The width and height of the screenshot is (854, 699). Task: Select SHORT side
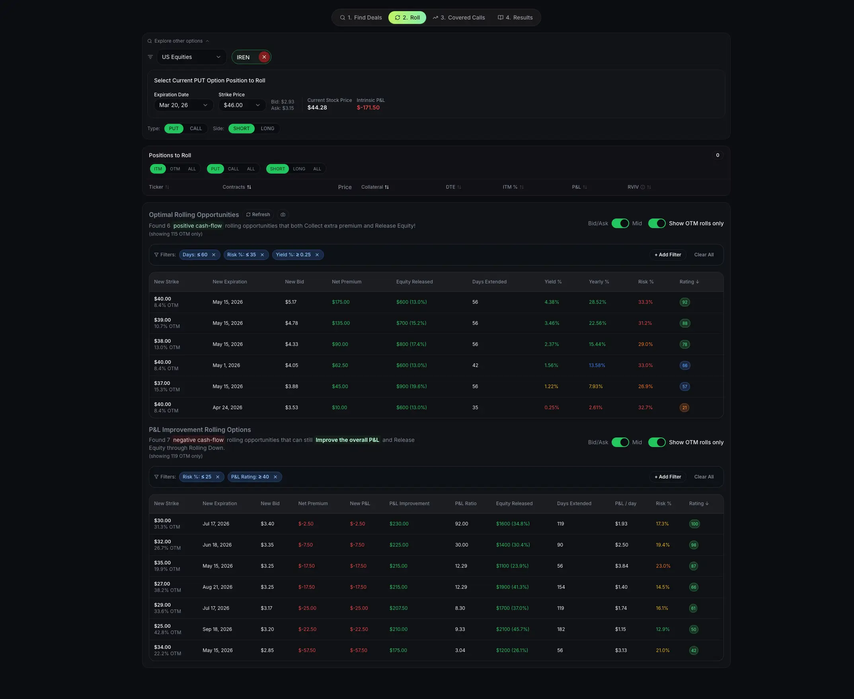(x=242, y=129)
